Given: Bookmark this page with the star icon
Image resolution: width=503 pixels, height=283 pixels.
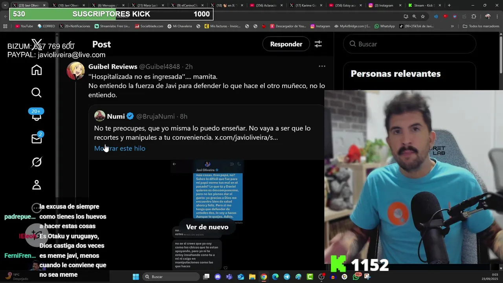Looking at the screenshot, I should (423, 16).
